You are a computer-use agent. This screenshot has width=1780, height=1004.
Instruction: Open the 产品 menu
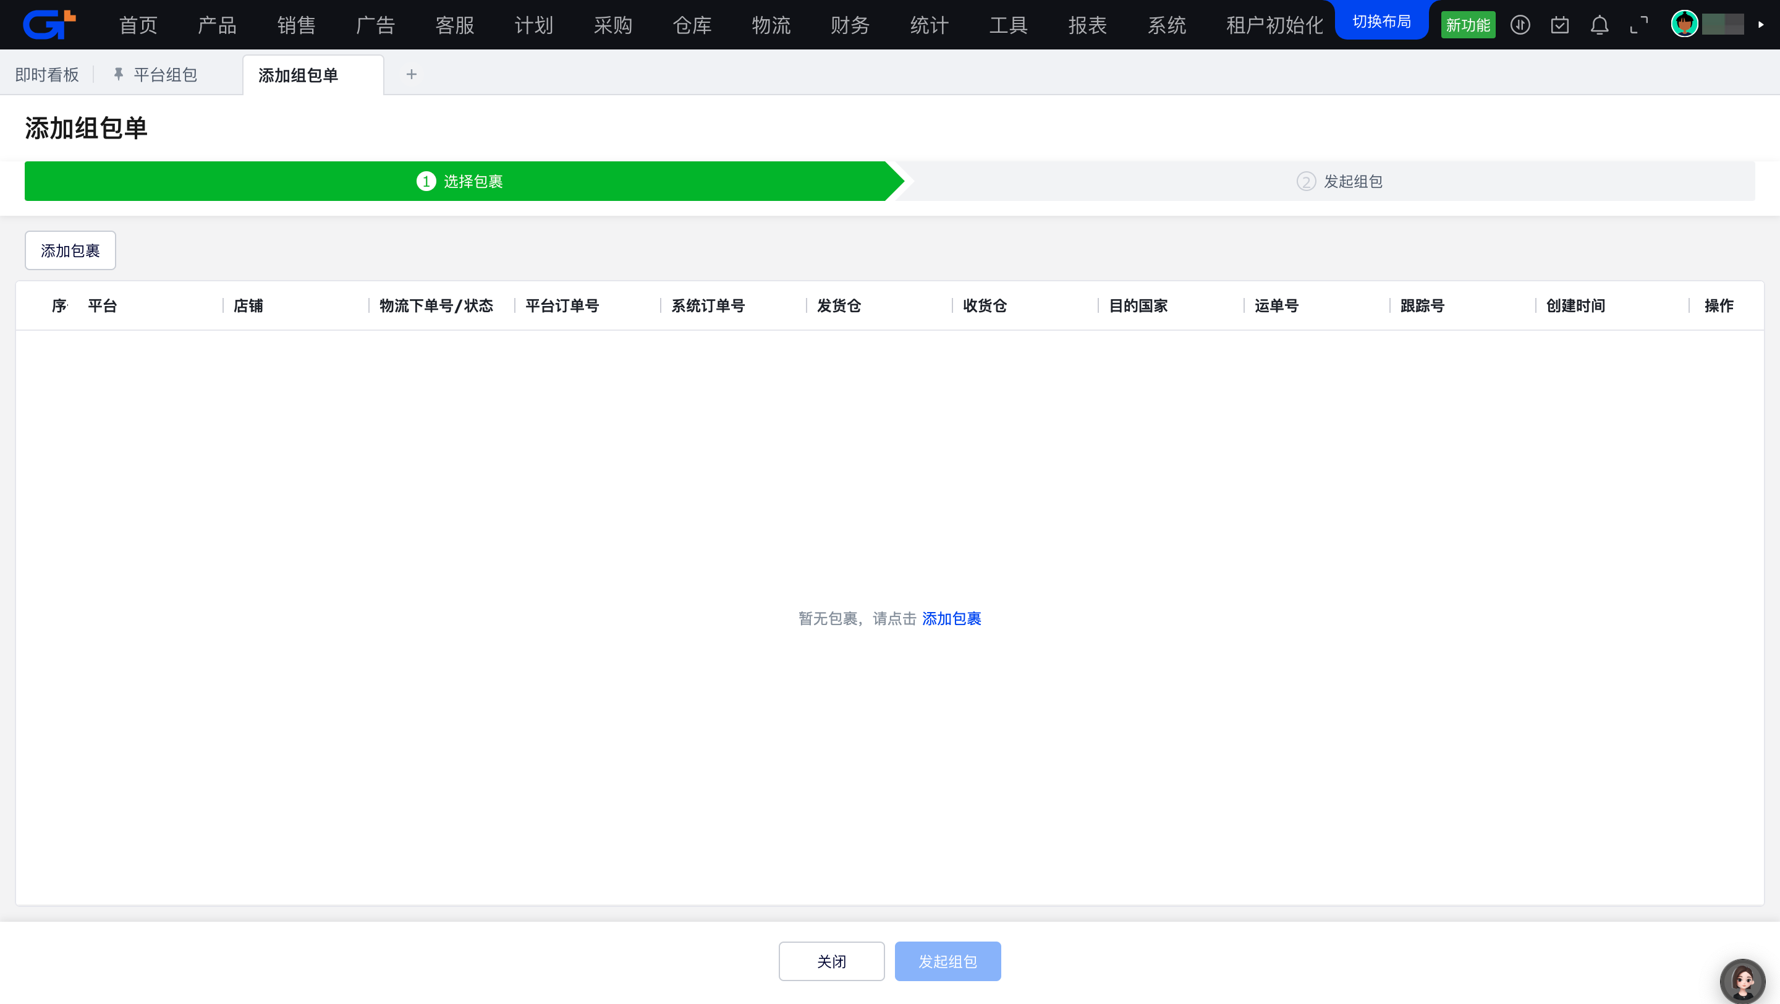[x=217, y=25]
